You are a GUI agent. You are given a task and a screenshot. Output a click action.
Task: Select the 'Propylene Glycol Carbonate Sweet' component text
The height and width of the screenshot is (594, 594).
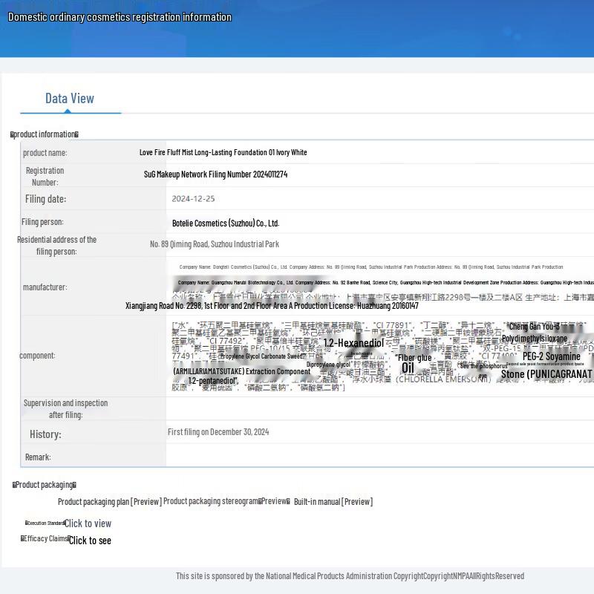pyautogui.click(x=262, y=356)
